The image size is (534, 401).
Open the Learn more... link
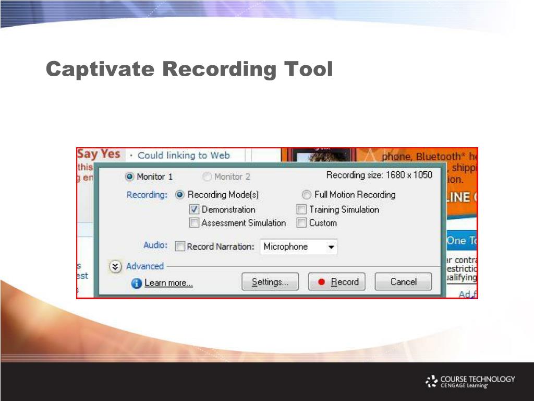click(168, 283)
